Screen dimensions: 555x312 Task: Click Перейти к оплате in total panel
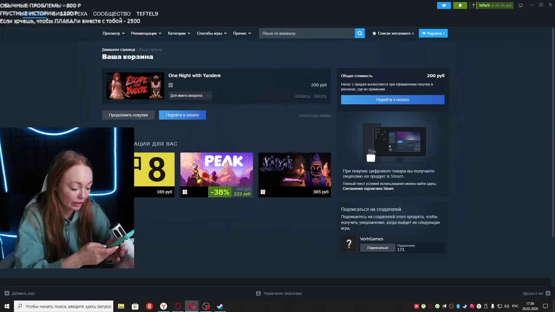point(393,100)
